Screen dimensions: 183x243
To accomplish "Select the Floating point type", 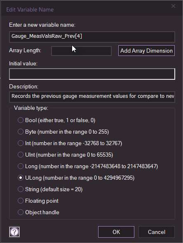I will point(21,201).
